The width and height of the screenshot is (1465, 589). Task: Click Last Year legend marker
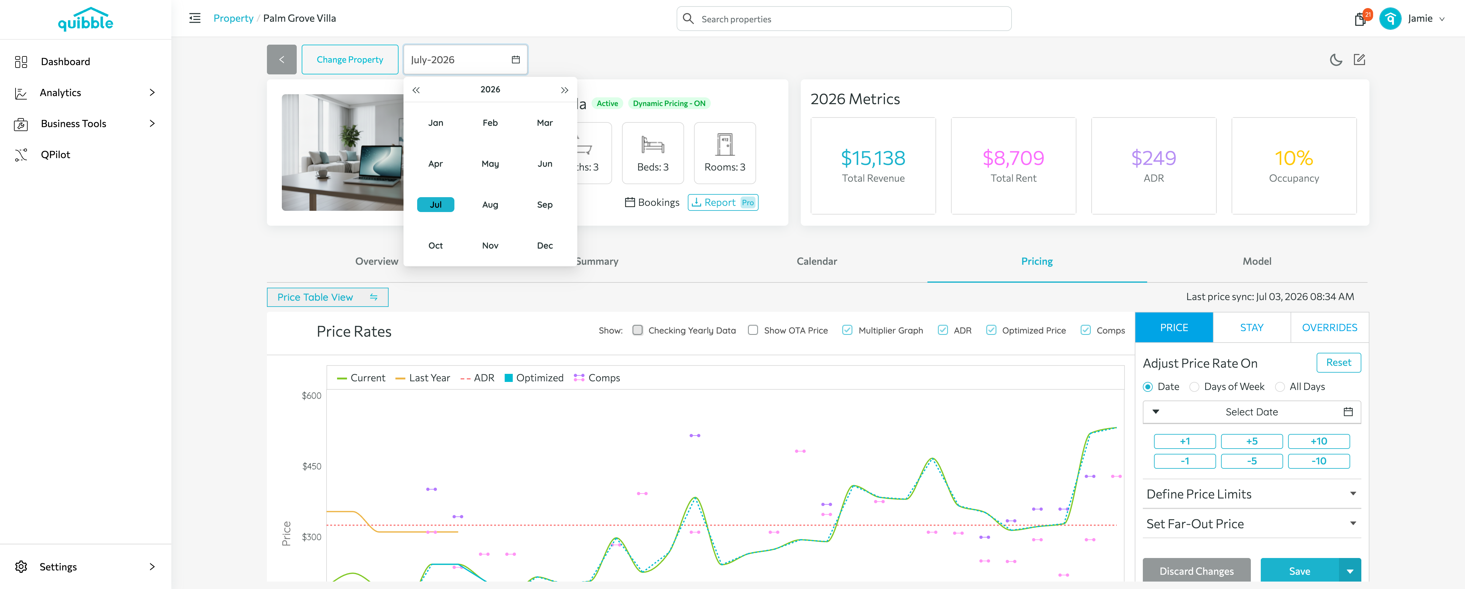400,378
